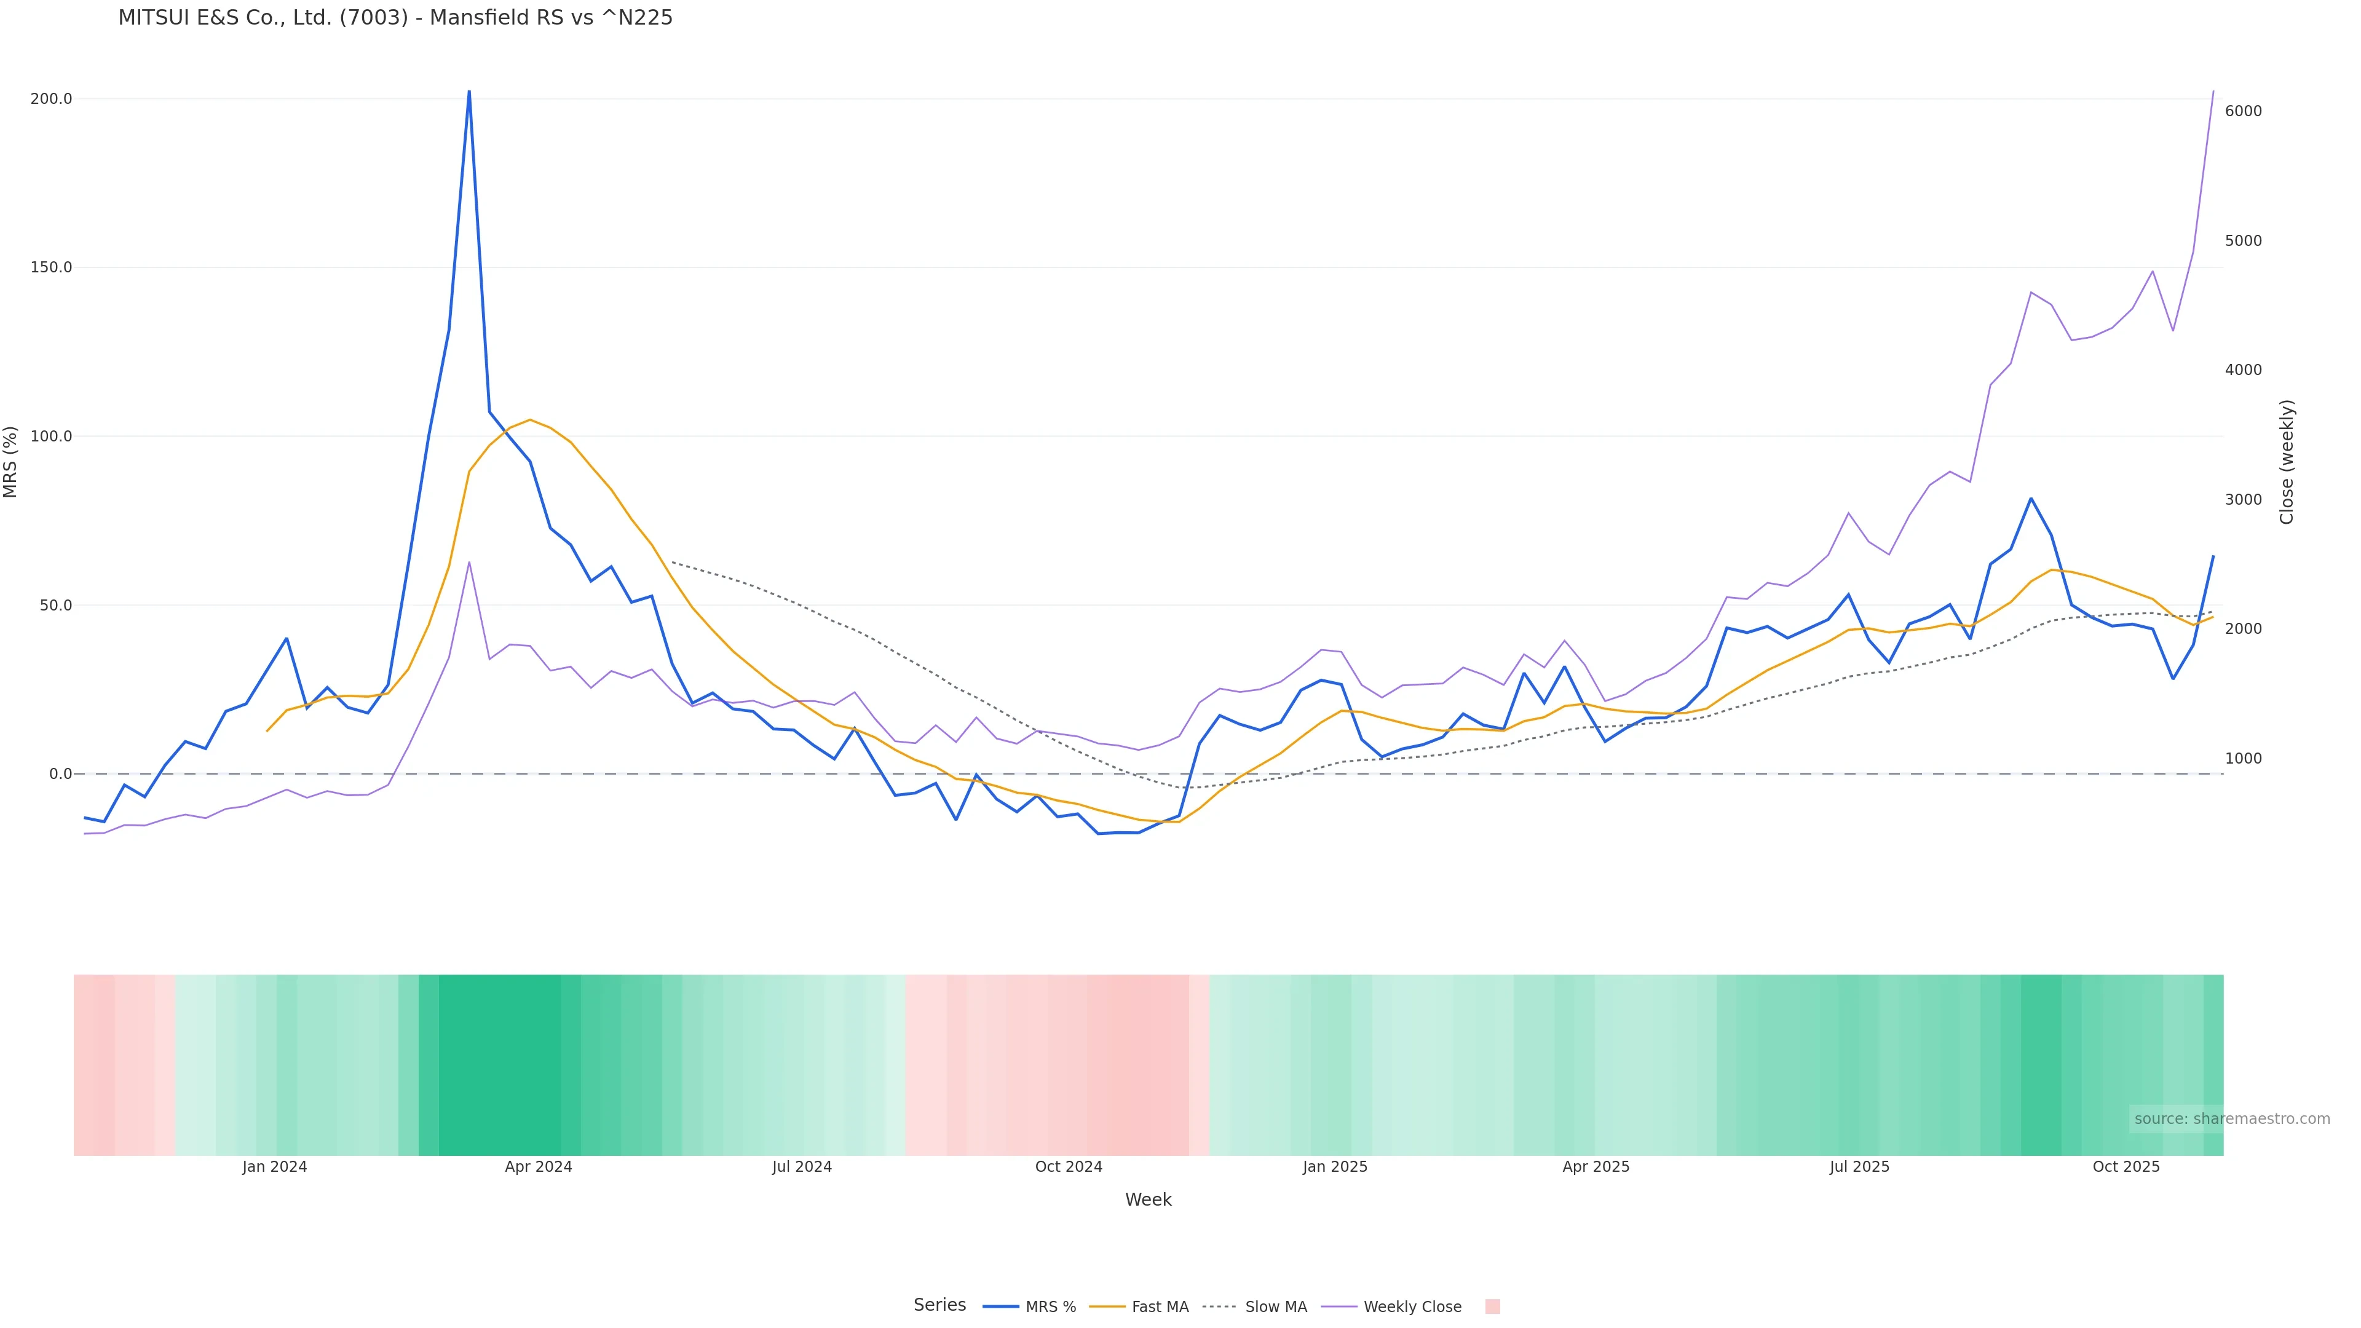Click the 0.0 tick on MRS axis
The height and width of the screenshot is (1328, 2361).
[x=60, y=773]
